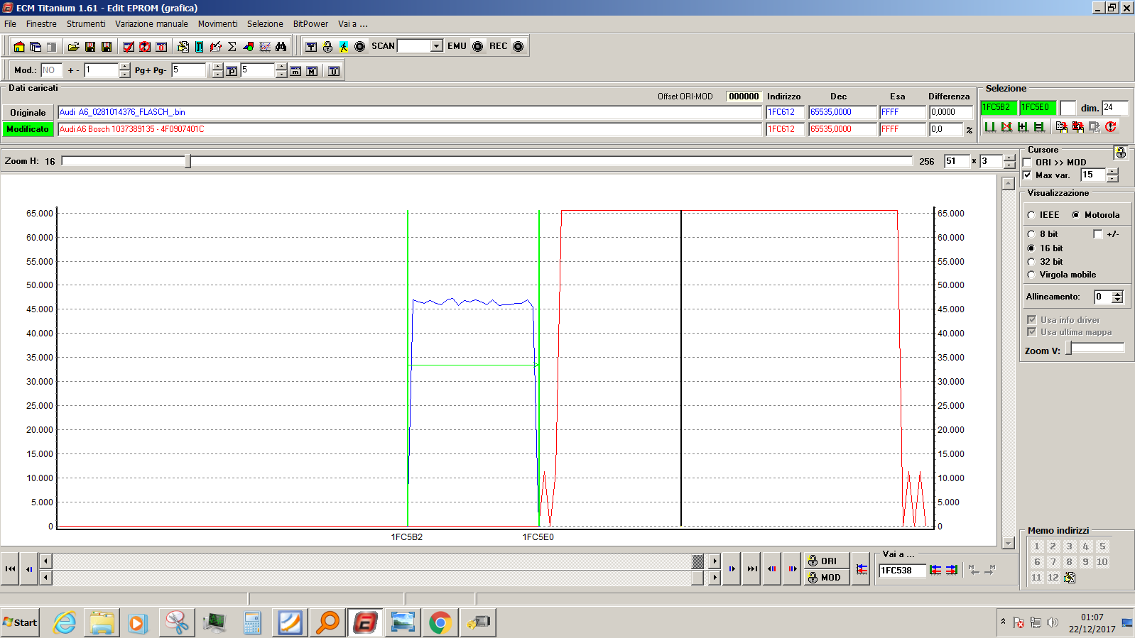Click the open folder icon in toolbar
This screenshot has width=1135, height=638.
click(73, 47)
